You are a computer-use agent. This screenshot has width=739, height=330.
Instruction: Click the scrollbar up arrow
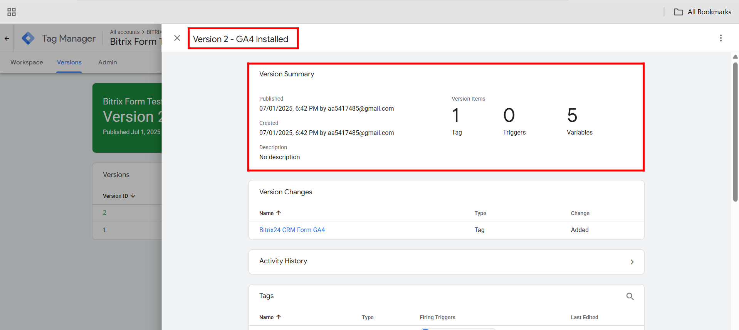coord(735,57)
